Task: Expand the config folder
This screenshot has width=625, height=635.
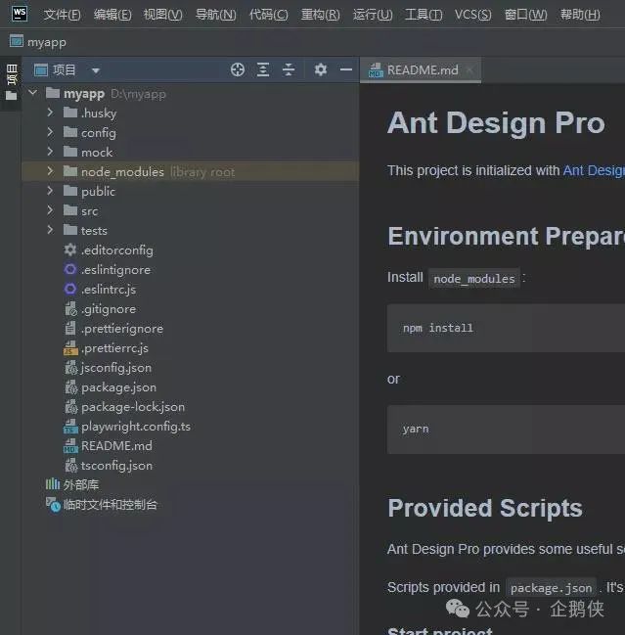Action: point(50,132)
